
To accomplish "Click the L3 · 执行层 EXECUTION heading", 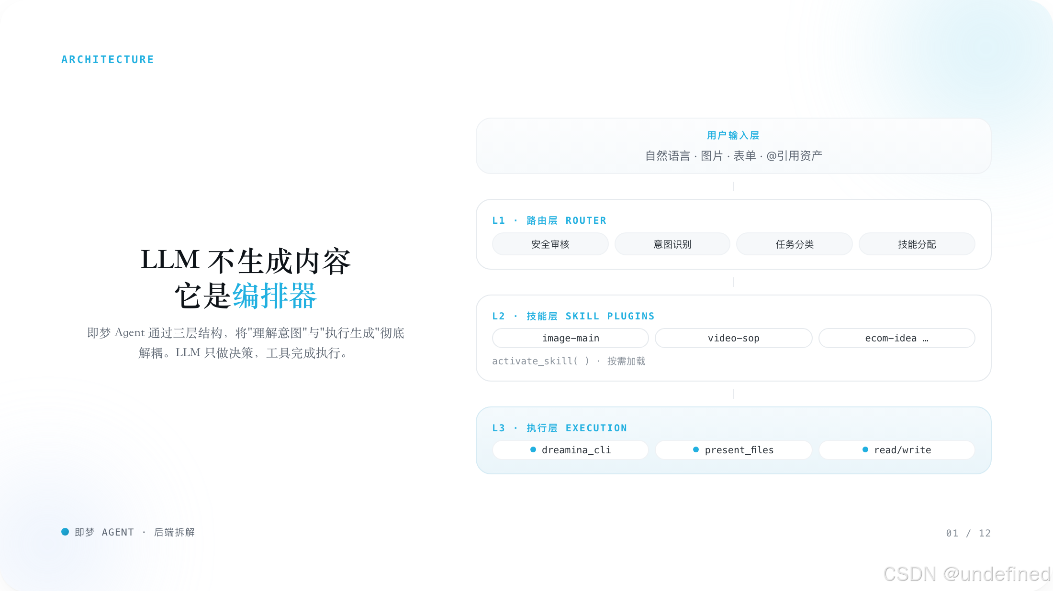I will 560,428.
